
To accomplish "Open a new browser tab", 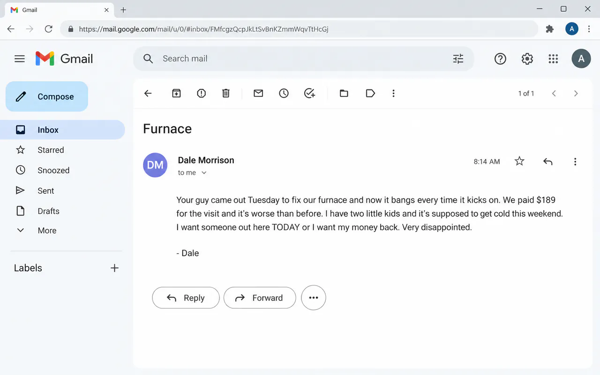I will (123, 9).
